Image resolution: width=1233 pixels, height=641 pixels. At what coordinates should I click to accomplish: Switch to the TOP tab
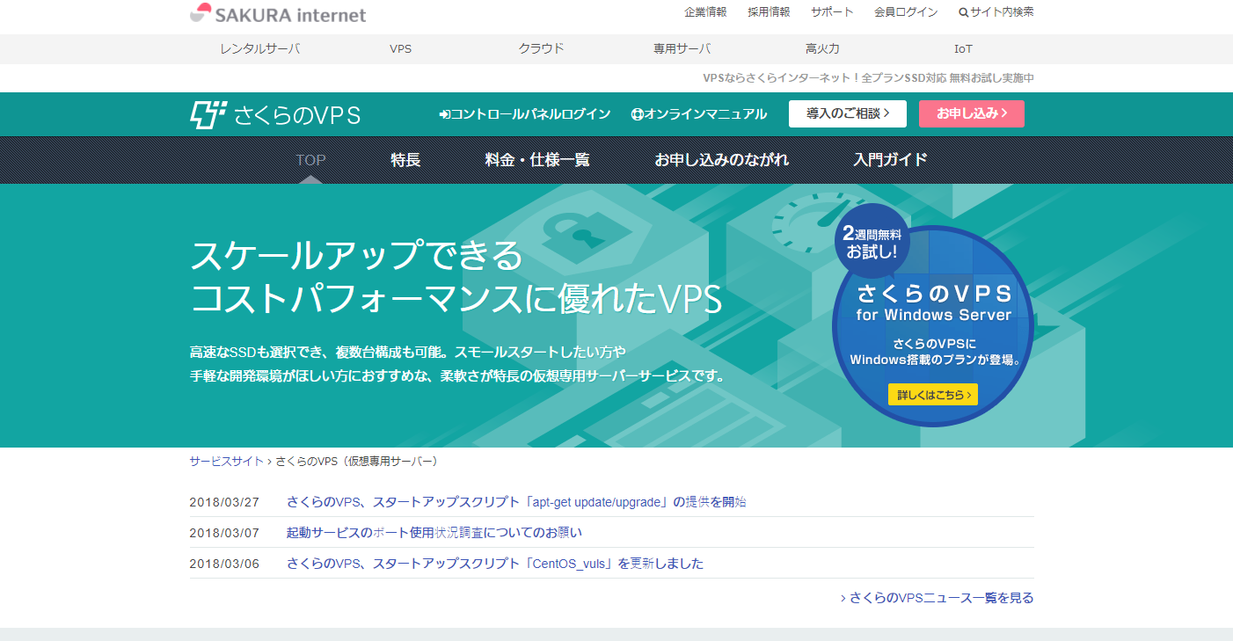point(310,160)
